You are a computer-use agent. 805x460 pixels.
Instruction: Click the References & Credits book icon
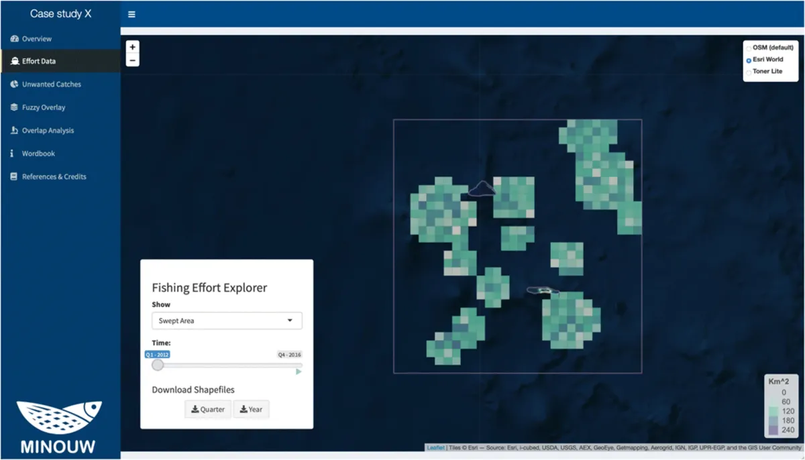(x=14, y=177)
